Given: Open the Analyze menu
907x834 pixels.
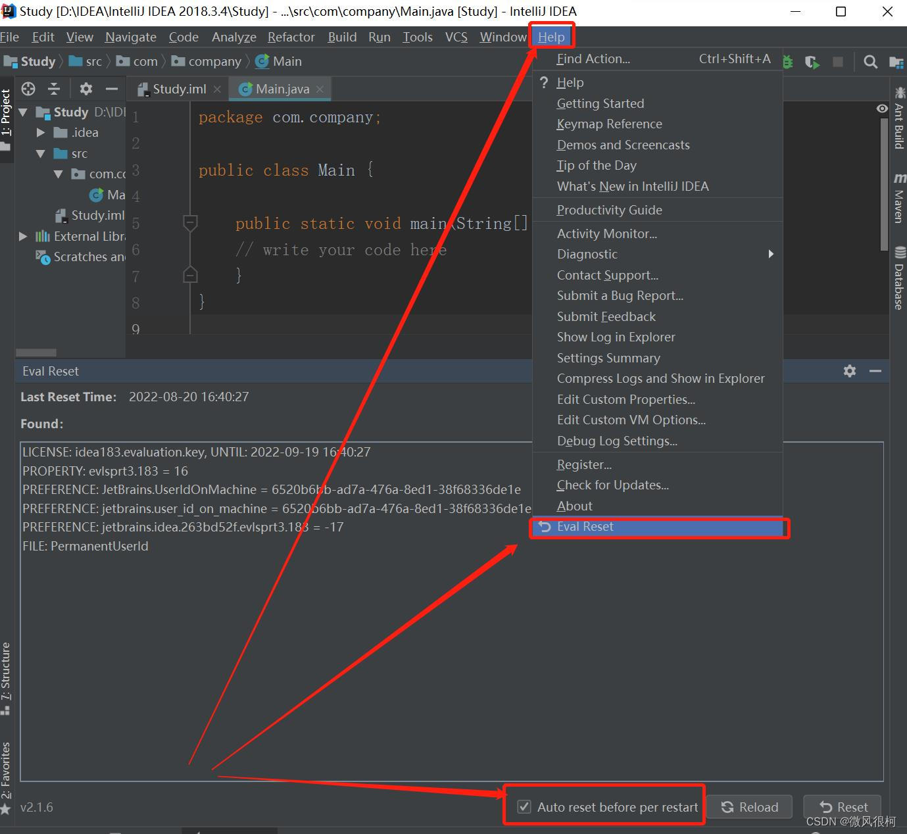Looking at the screenshot, I should [x=234, y=37].
